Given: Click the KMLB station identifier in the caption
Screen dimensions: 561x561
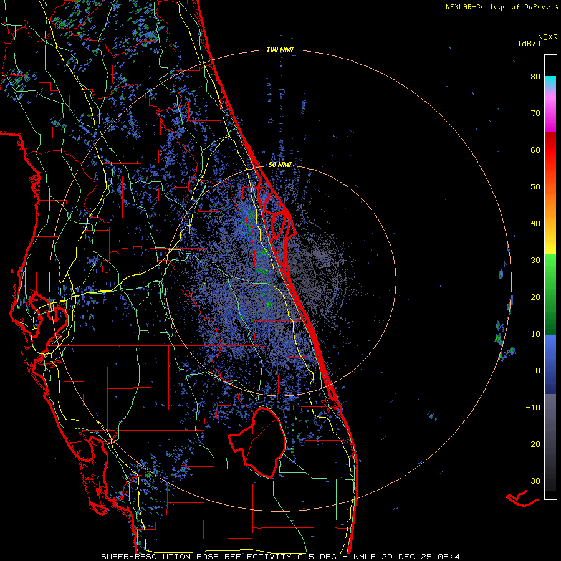Looking at the screenshot, I should 363,557.
